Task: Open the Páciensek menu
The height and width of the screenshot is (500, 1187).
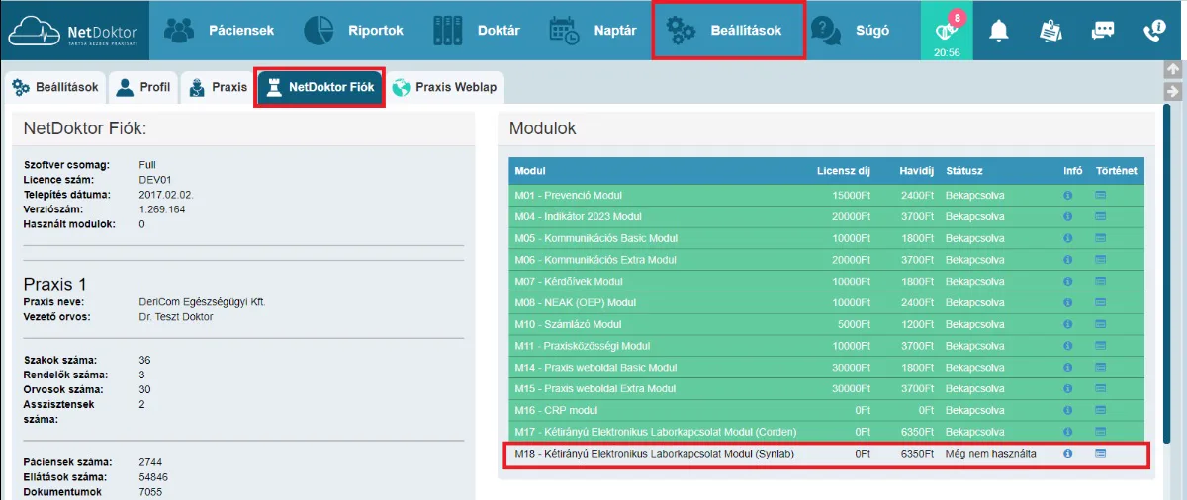Action: [220, 31]
